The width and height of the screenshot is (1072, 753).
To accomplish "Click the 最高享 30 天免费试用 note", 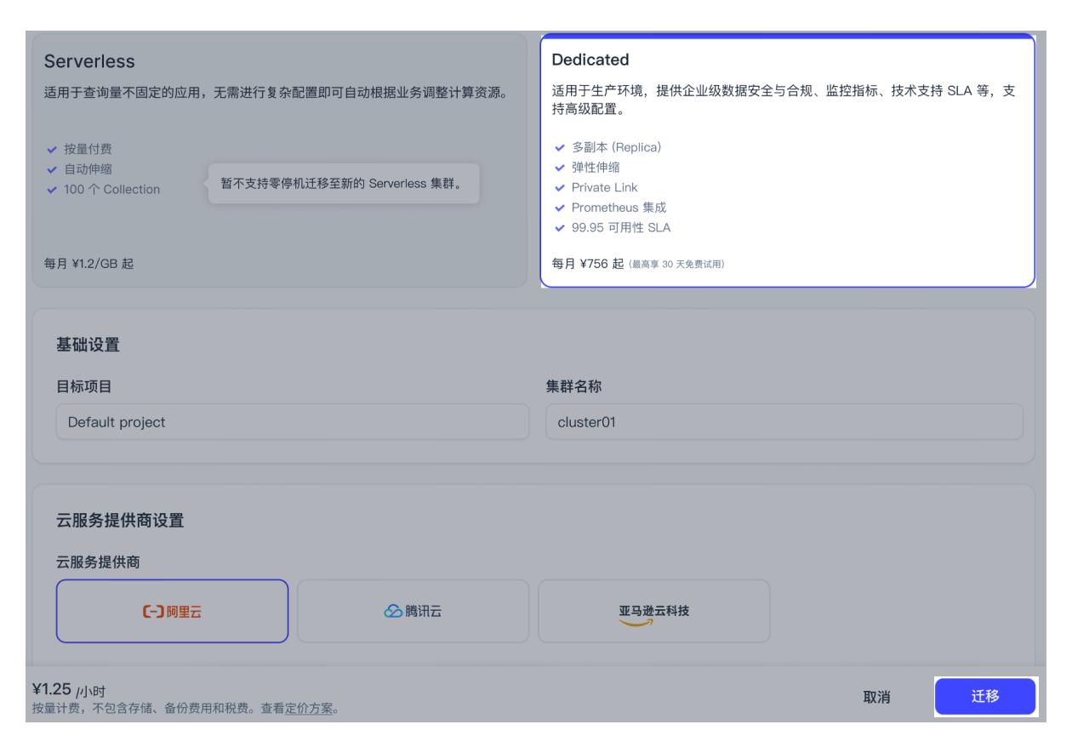I will [676, 265].
